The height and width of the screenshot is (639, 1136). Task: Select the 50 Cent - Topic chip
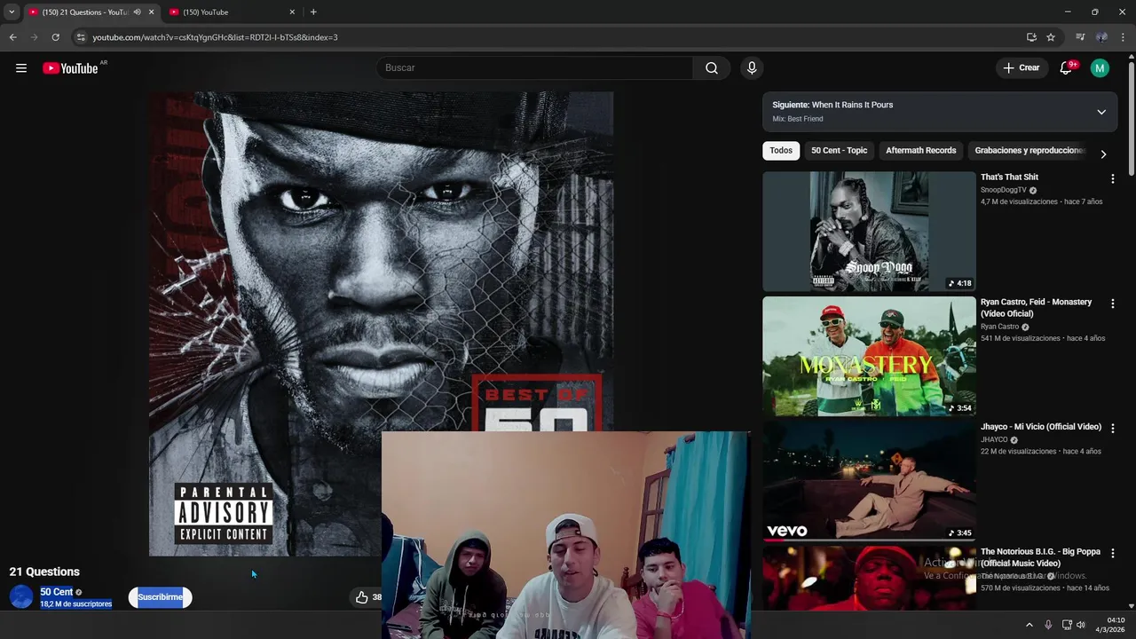tap(839, 151)
